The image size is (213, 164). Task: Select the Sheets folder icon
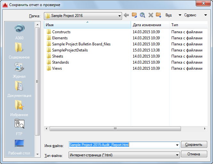[x=49, y=56]
